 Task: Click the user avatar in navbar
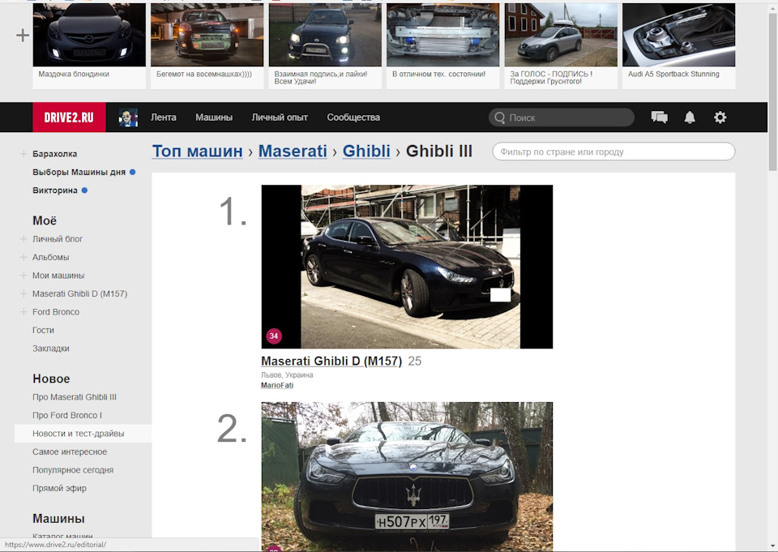(x=128, y=118)
